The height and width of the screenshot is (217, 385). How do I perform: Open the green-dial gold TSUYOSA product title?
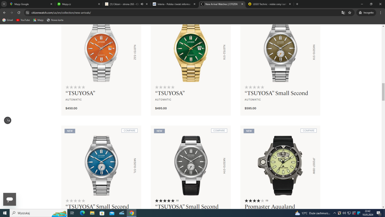[x=170, y=93]
